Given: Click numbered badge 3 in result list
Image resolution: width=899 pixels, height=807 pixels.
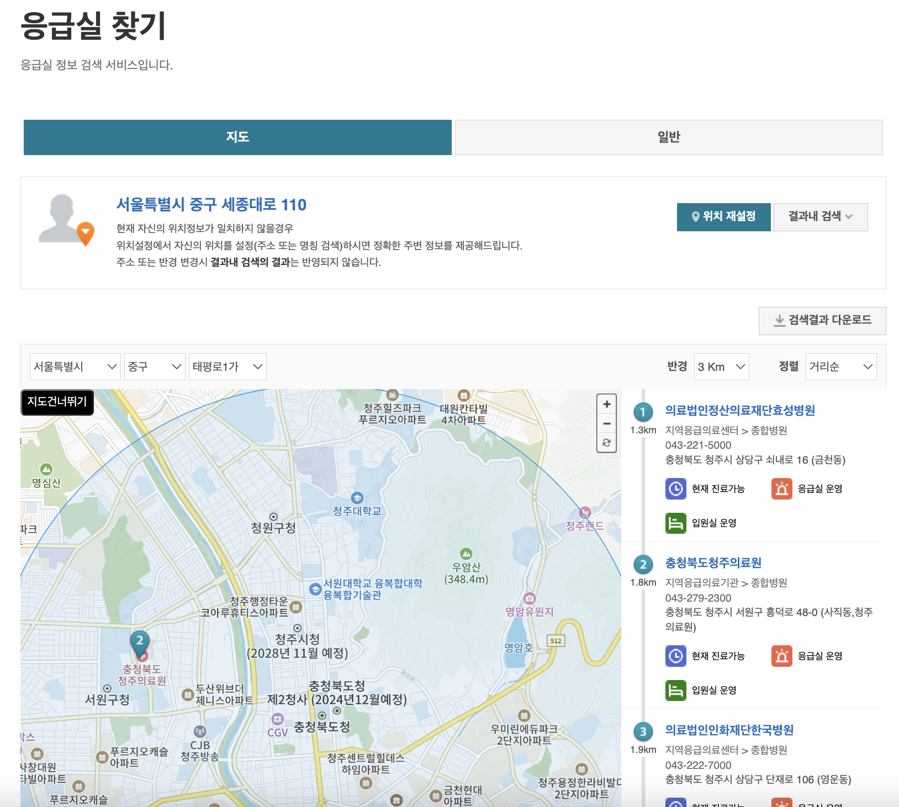Looking at the screenshot, I should pyautogui.click(x=643, y=732).
